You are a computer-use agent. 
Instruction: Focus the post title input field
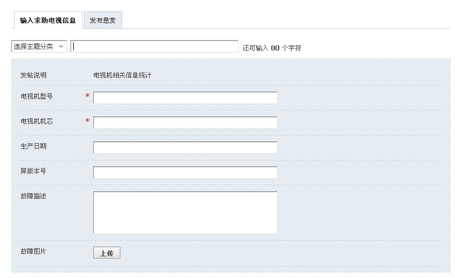(x=155, y=47)
